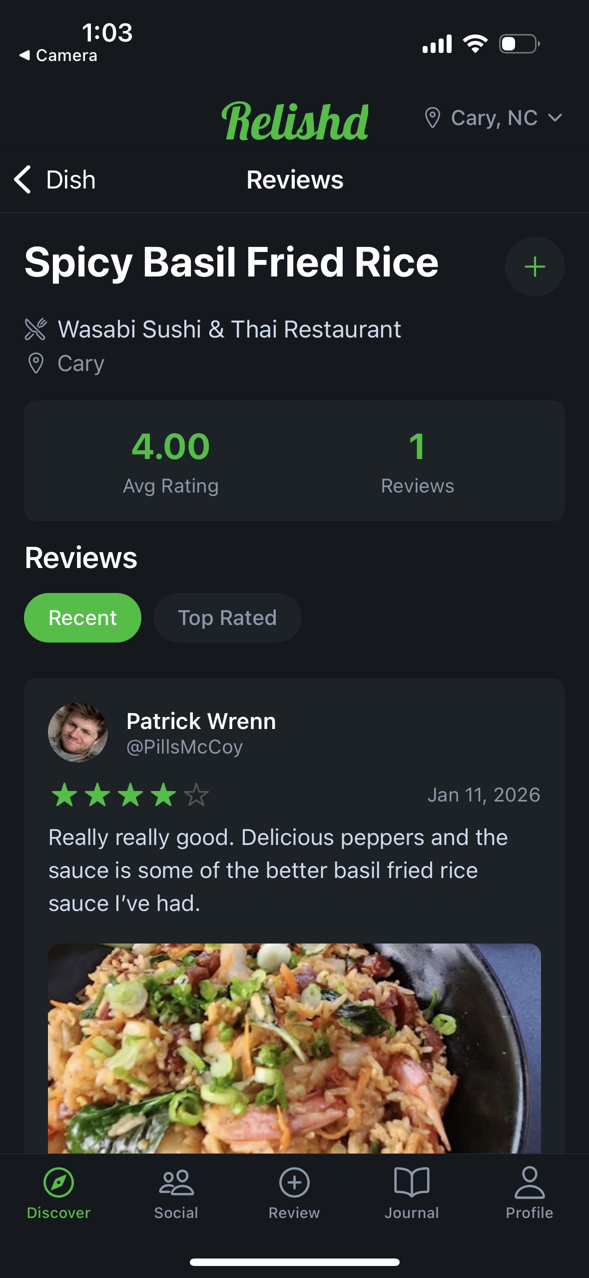Expand the location selector chevron
589x1278 pixels.
556,119
